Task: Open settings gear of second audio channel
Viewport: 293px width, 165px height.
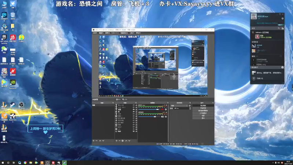Action: point(166,117)
